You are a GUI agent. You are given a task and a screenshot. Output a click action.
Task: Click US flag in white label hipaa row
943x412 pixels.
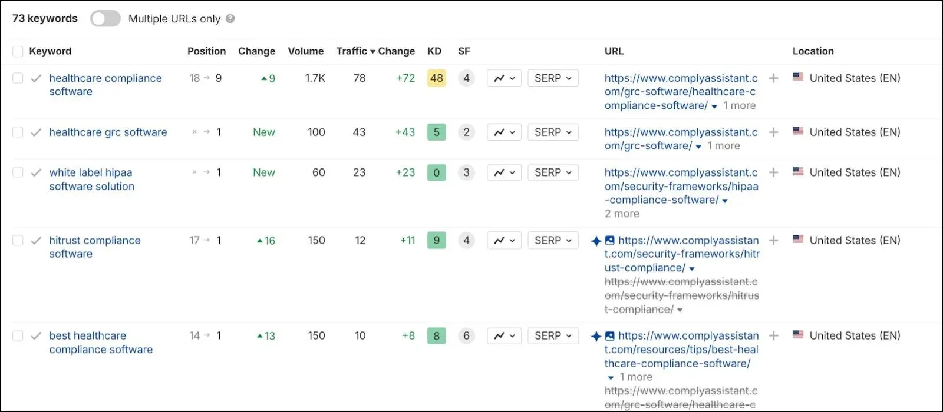point(798,171)
